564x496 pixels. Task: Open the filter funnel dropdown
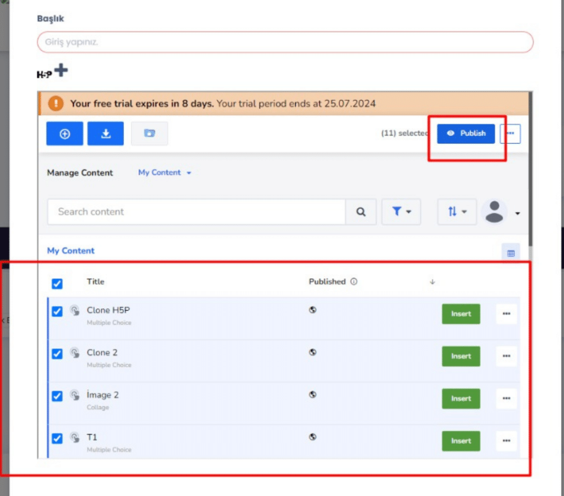(401, 212)
